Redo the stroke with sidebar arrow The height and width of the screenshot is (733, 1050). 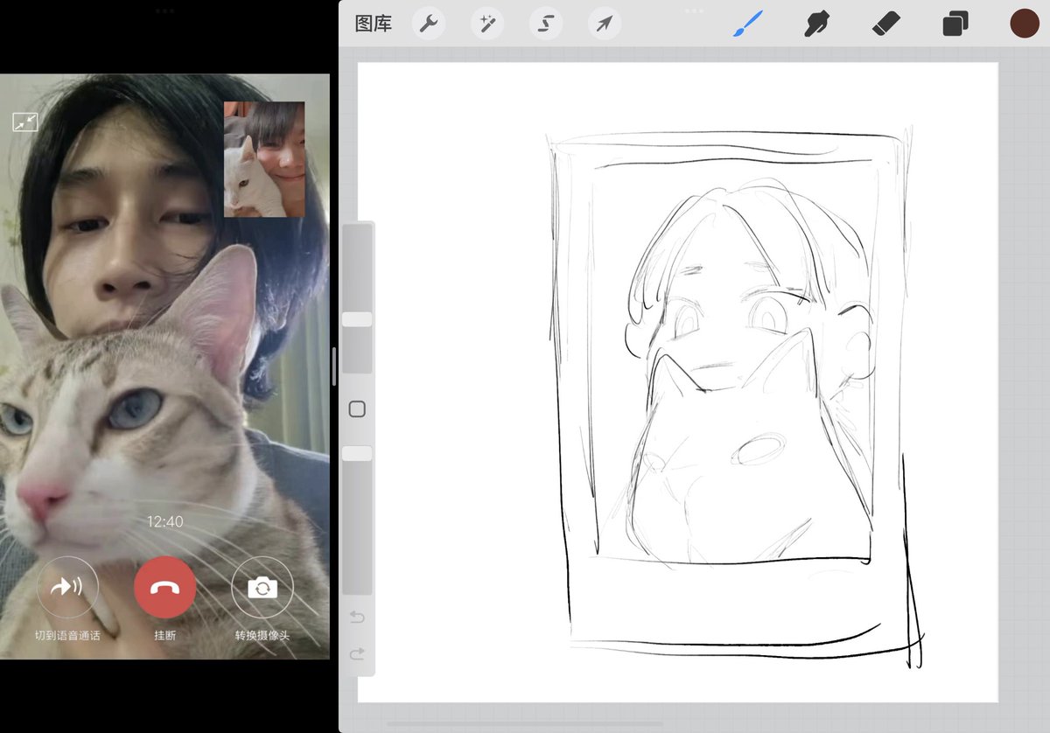pyautogui.click(x=357, y=654)
